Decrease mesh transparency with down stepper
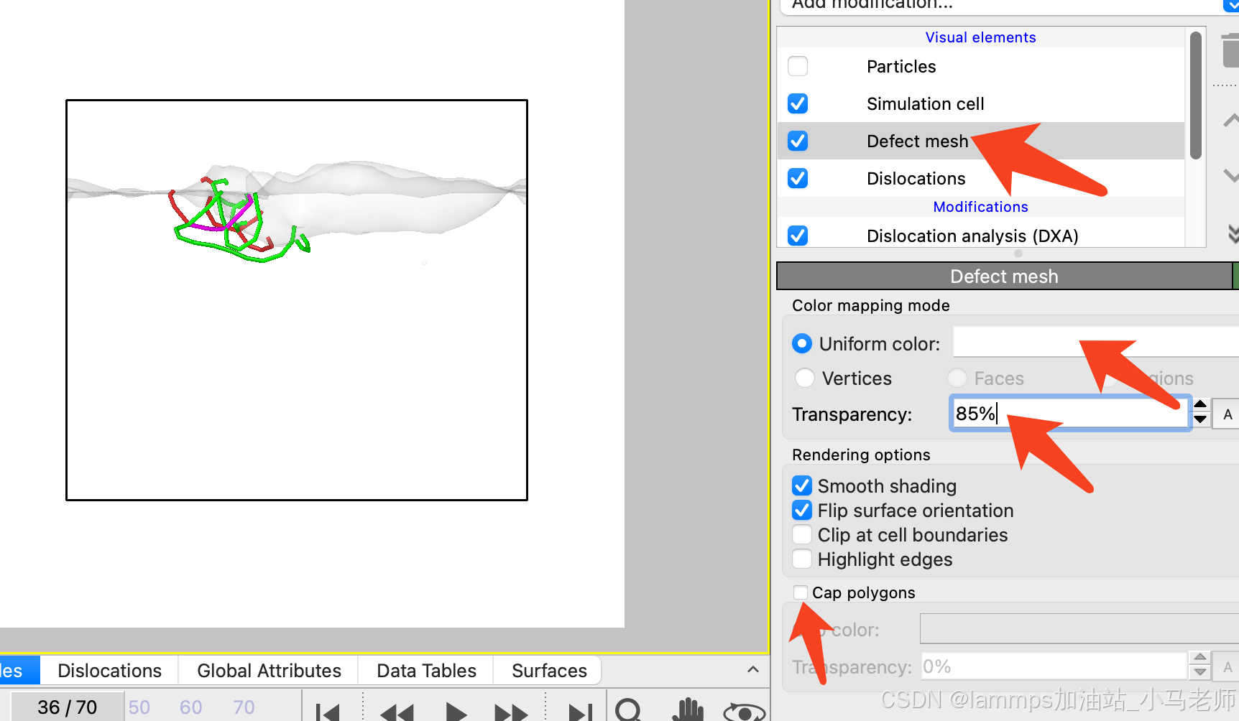Screen dimensions: 1239x721 [1200, 420]
